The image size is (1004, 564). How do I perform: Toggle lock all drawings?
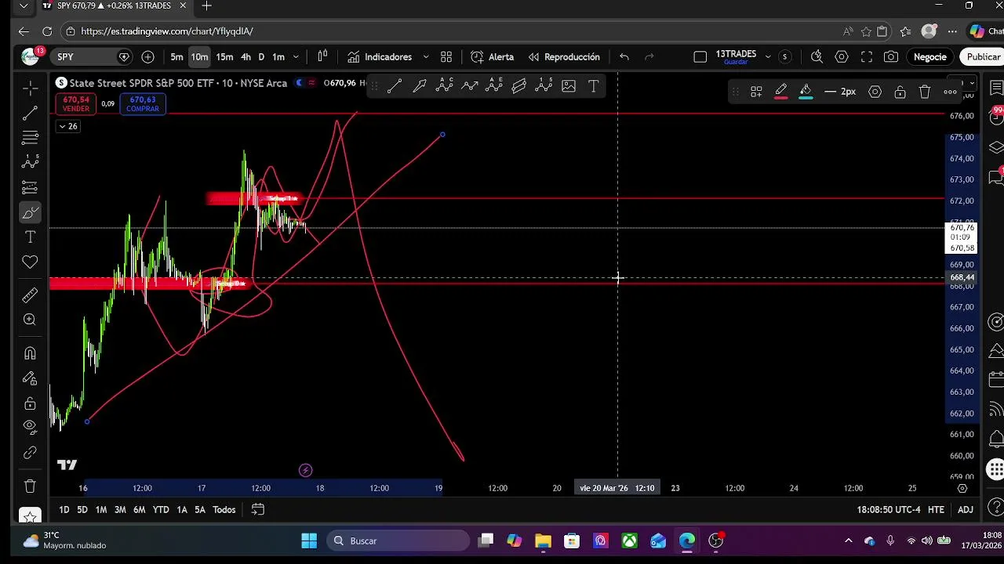coord(30,403)
